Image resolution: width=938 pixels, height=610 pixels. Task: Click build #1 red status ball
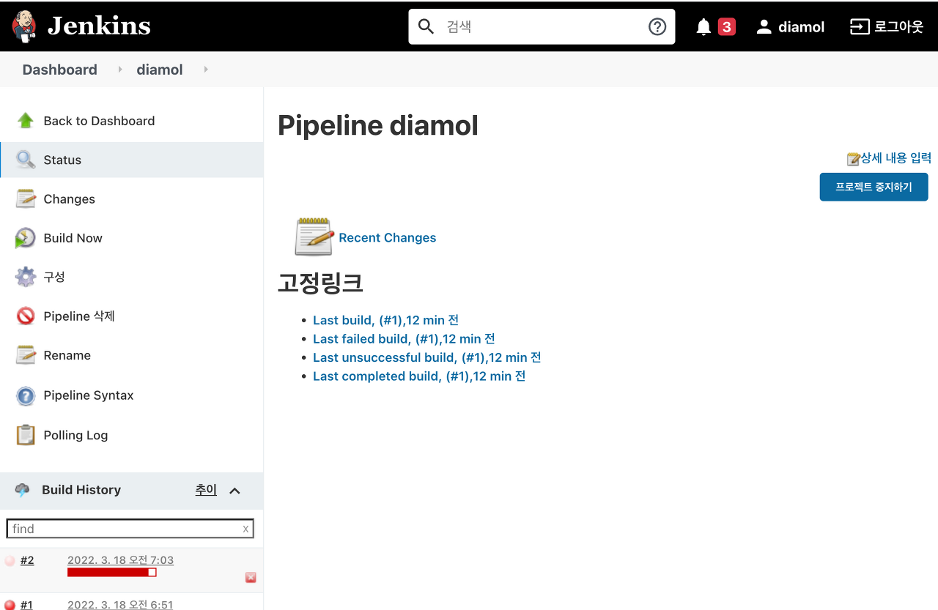pyautogui.click(x=10, y=605)
